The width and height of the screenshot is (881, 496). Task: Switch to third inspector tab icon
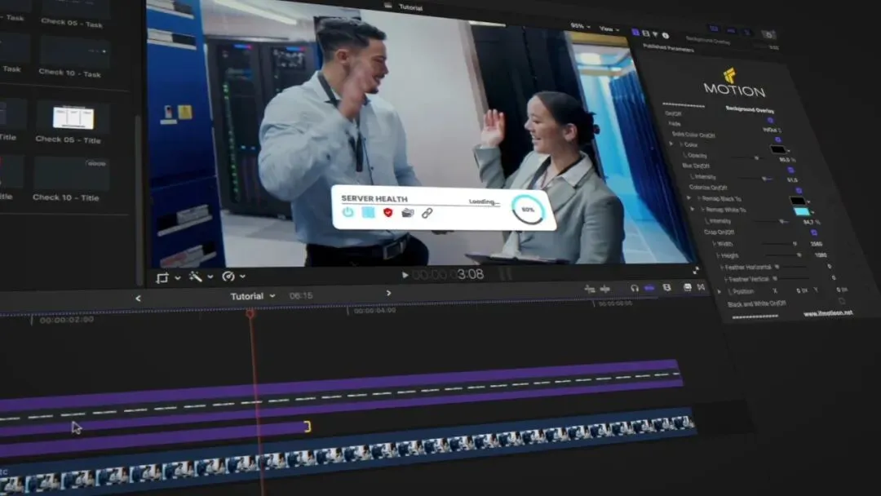(x=655, y=34)
